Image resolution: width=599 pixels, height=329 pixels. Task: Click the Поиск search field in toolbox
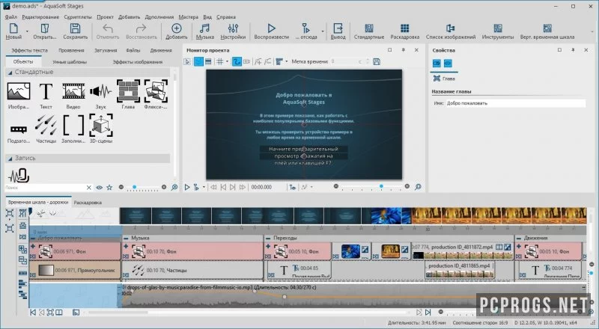click(45, 188)
